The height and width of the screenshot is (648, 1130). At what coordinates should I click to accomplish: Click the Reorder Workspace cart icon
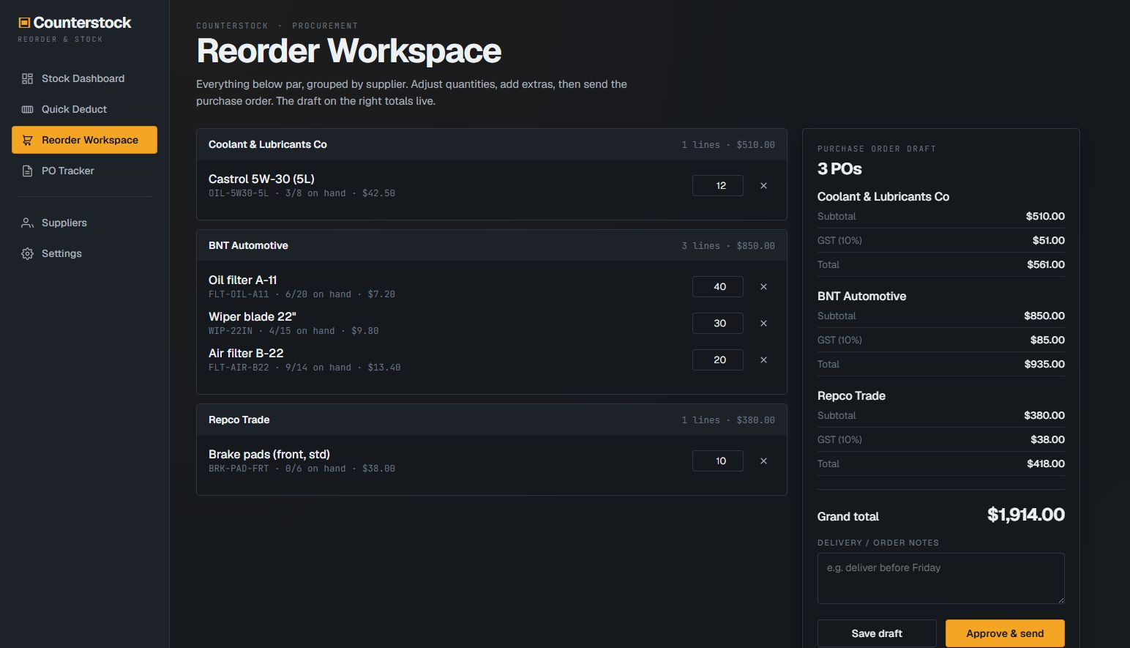click(27, 140)
